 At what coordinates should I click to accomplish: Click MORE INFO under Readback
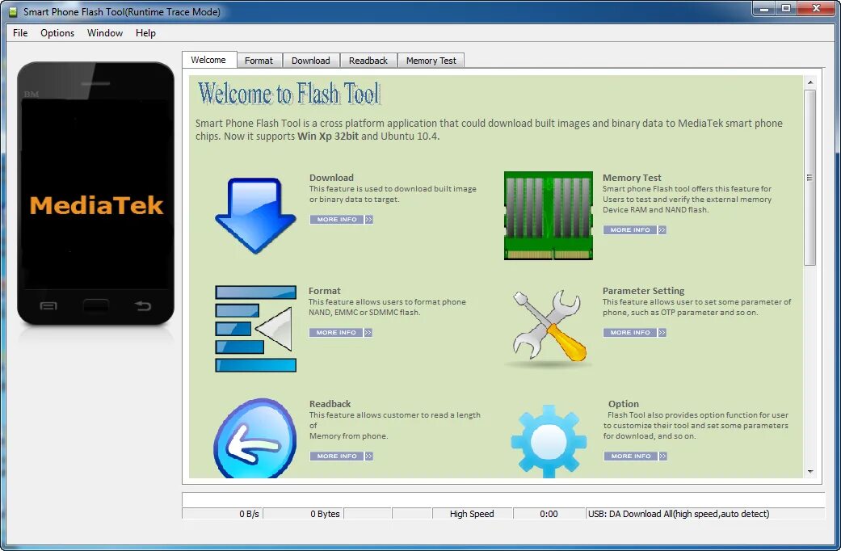click(x=337, y=456)
